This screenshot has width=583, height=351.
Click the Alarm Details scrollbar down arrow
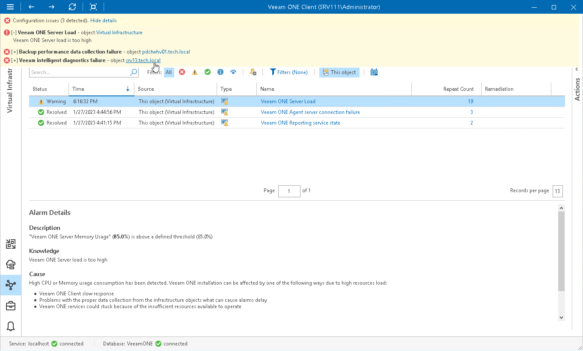pyautogui.click(x=562, y=317)
